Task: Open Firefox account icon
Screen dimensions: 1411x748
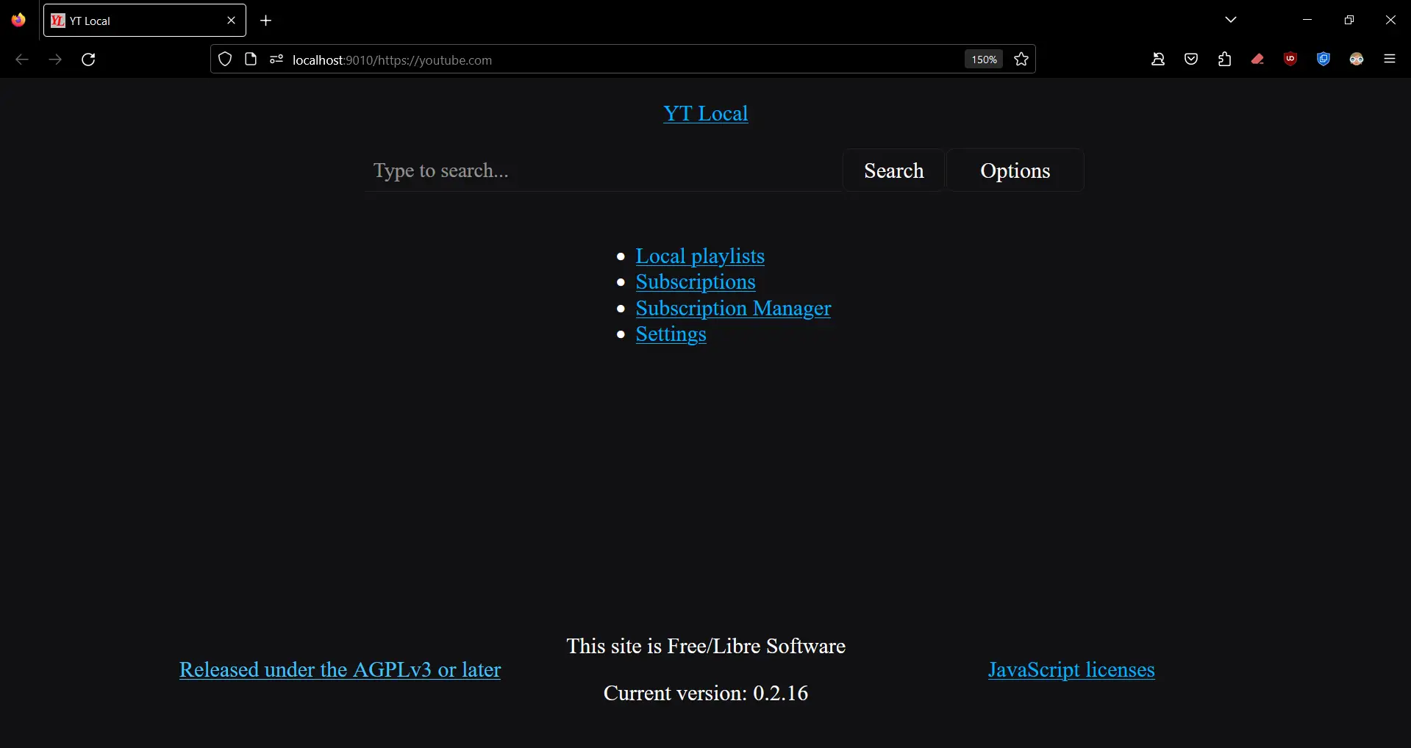Action: pos(1158,60)
